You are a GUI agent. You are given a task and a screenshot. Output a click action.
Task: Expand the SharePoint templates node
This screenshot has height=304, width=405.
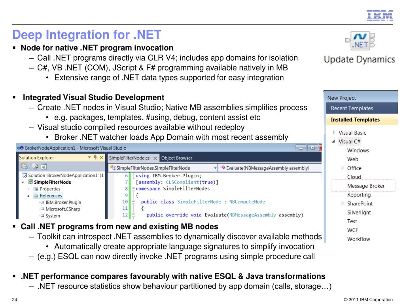pyautogui.click(x=343, y=203)
